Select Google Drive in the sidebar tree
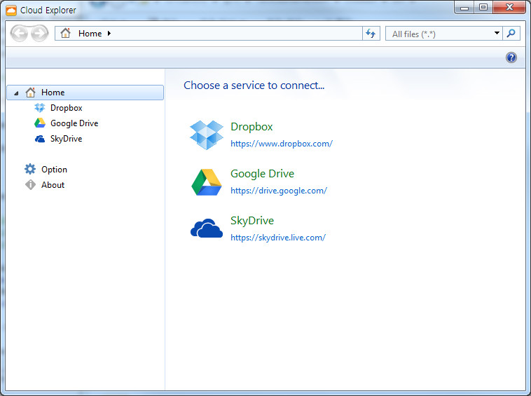 click(74, 123)
